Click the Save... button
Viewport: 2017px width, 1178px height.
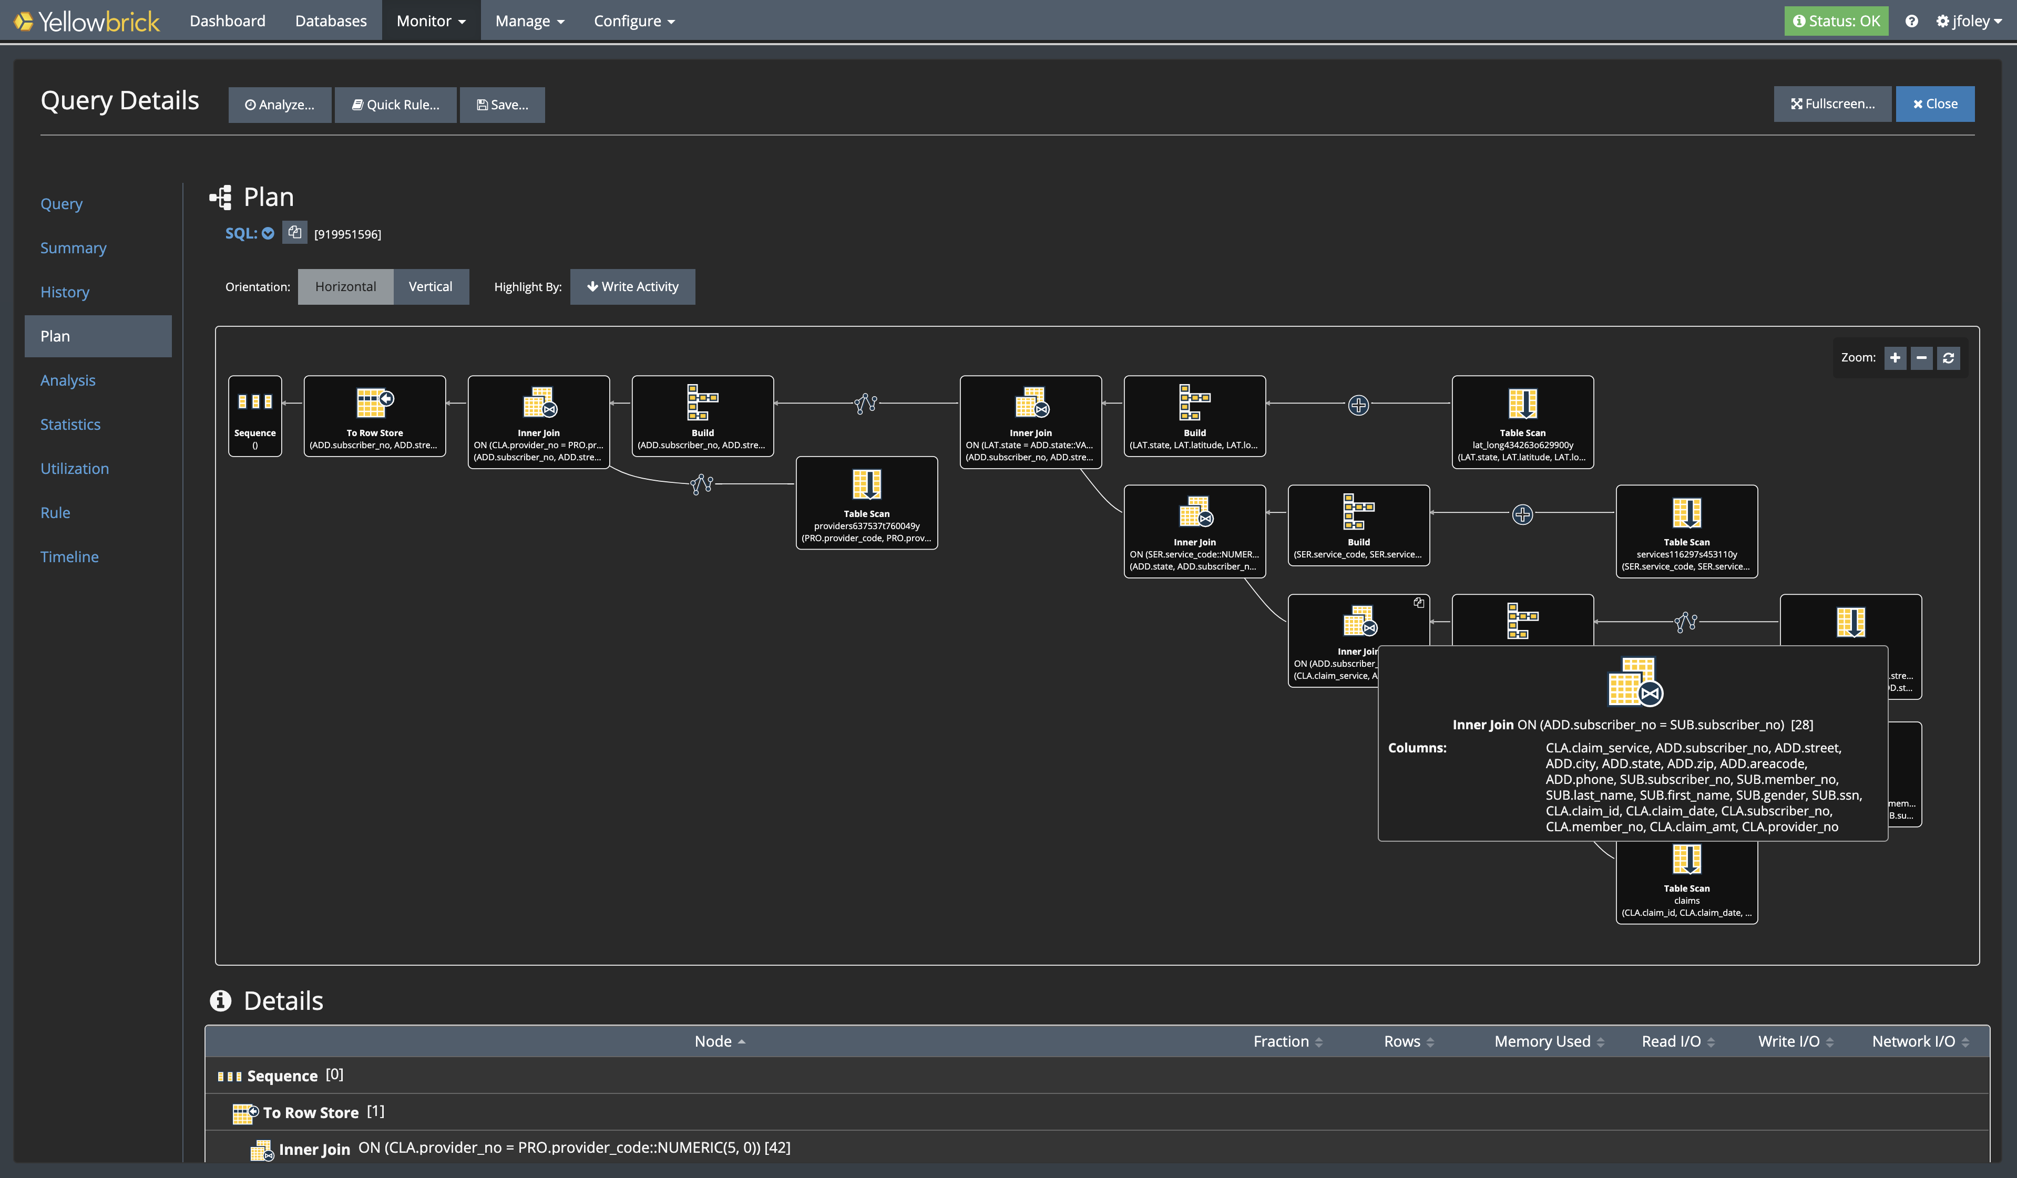503,105
